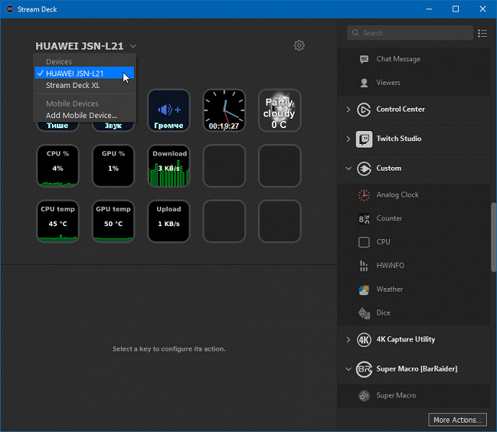497x432 pixels.
Task: Focus the actions Search field
Action: (x=410, y=33)
